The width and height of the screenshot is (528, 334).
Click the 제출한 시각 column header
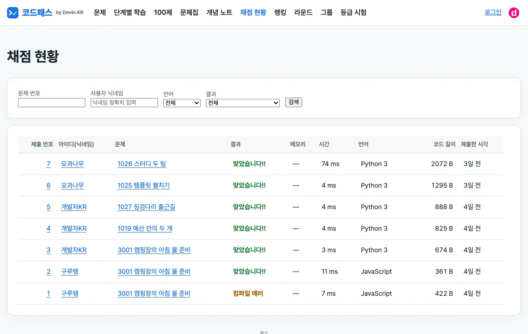tap(474, 144)
